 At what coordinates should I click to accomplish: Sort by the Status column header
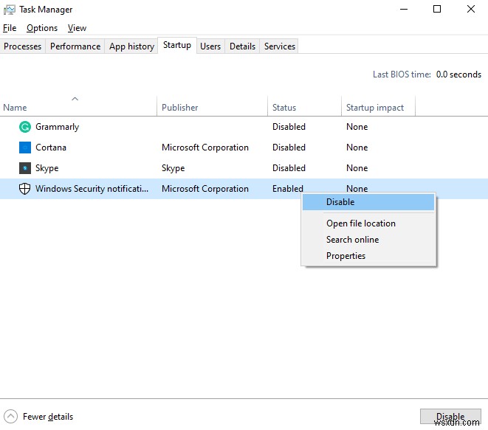[x=304, y=107]
